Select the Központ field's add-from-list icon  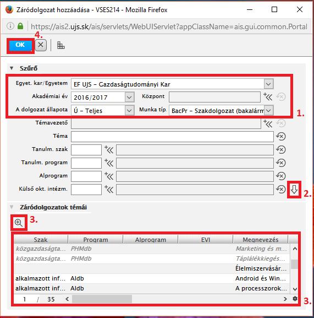coord(268,97)
